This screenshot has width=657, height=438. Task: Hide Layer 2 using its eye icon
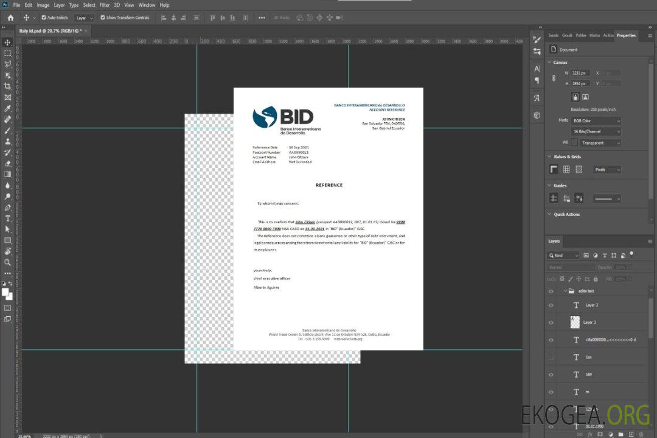(551, 305)
